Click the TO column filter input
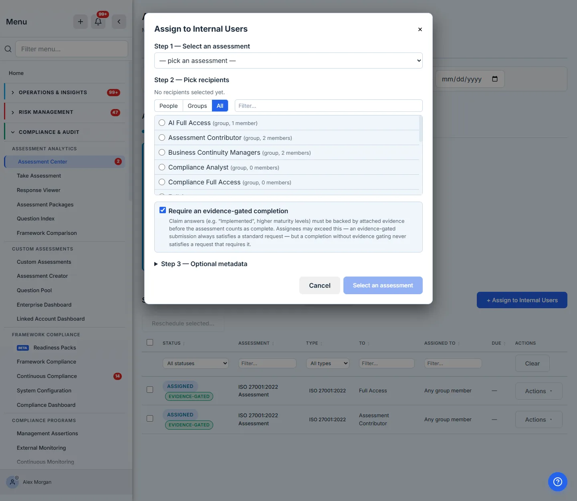577x501 pixels. click(x=387, y=364)
